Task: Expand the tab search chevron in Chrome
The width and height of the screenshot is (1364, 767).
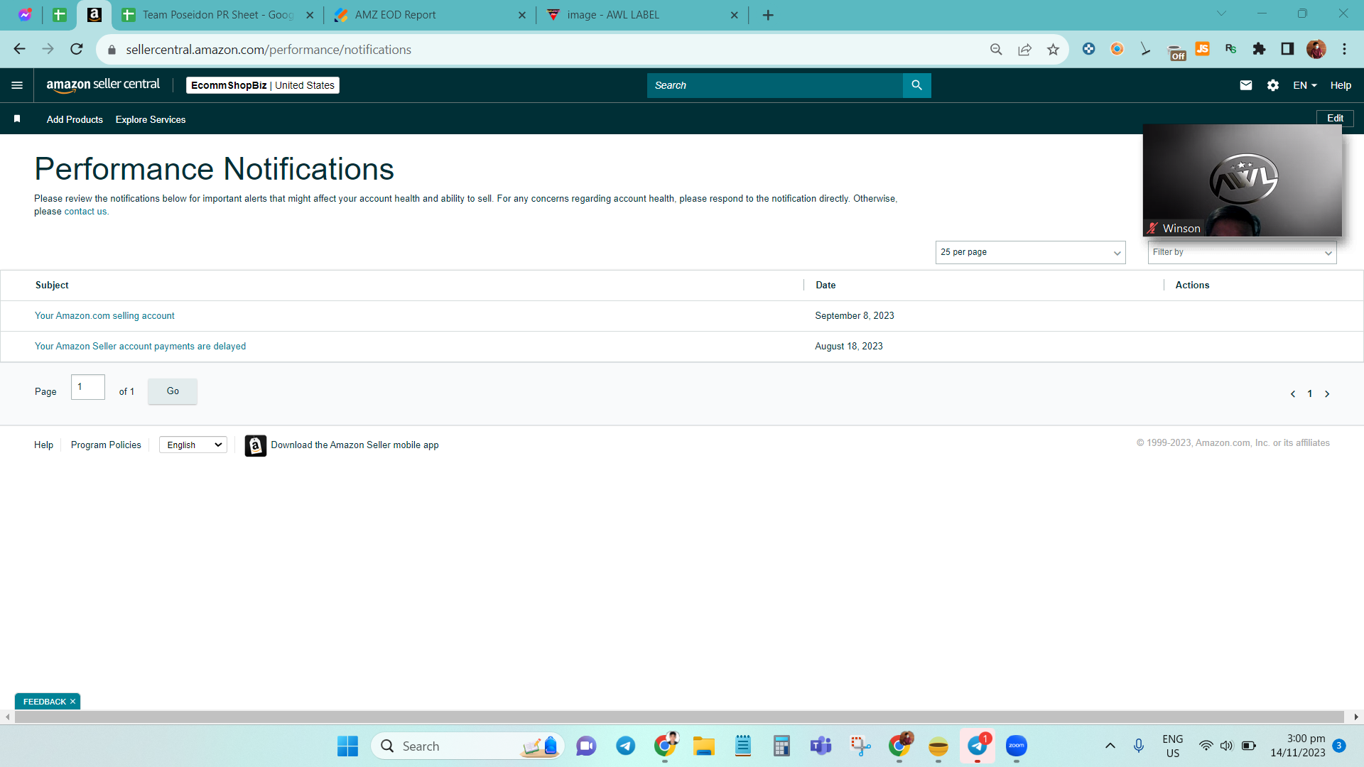Action: coord(1221,13)
